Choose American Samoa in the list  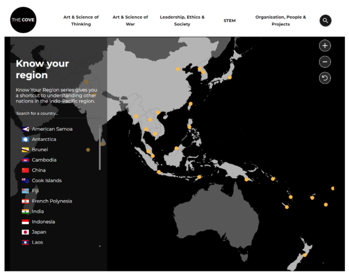pos(52,129)
